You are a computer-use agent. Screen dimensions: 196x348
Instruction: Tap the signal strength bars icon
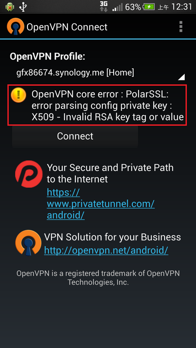coord(117,7)
